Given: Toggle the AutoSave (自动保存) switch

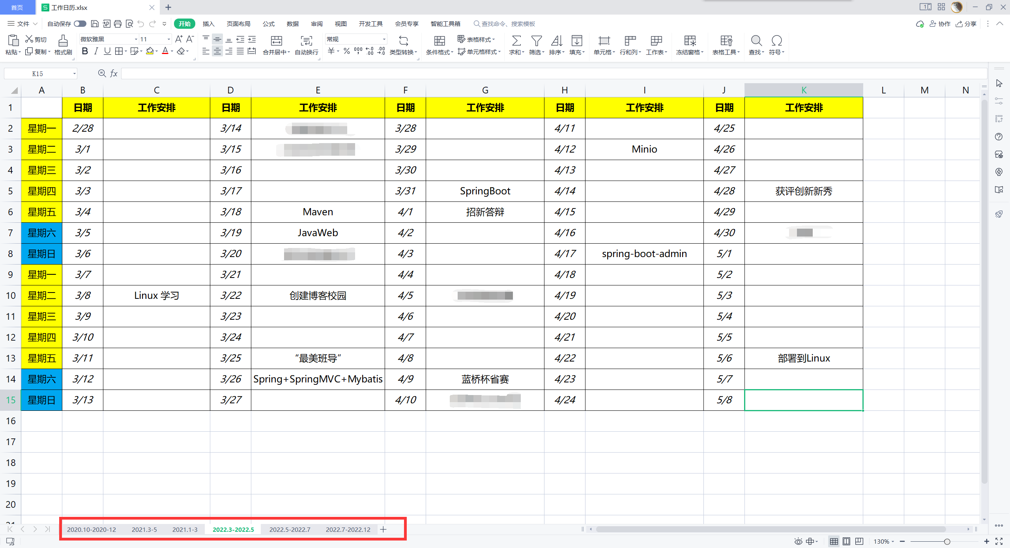Looking at the screenshot, I should pos(80,24).
